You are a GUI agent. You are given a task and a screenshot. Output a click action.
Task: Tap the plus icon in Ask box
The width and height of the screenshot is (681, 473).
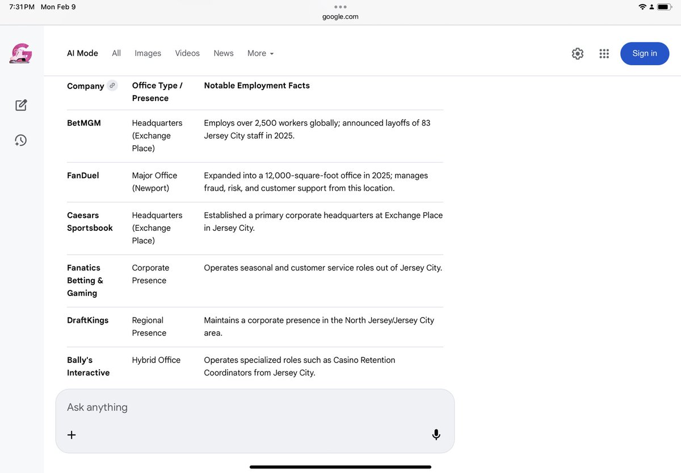pos(72,435)
